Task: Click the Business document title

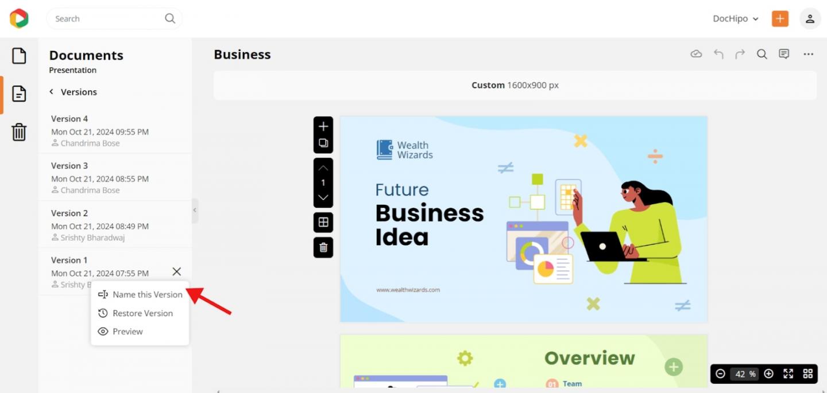Action: tap(242, 55)
